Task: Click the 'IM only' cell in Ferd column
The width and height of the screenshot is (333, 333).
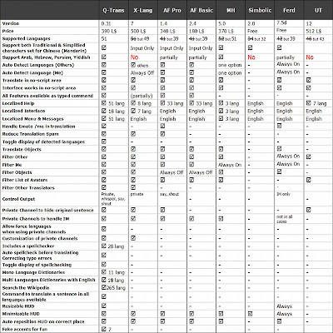Action: (283, 194)
